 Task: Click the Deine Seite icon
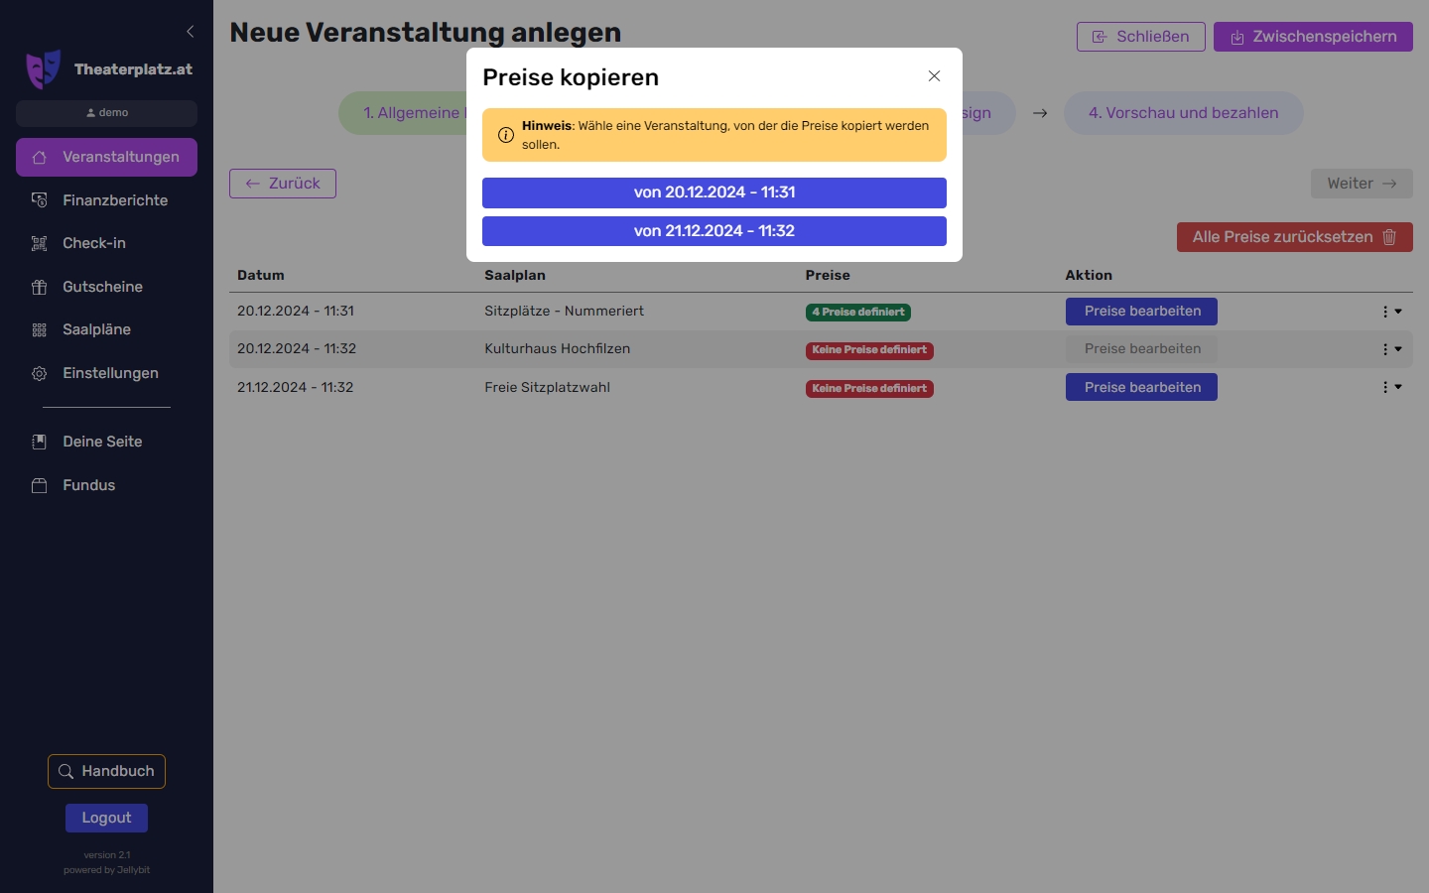point(40,443)
